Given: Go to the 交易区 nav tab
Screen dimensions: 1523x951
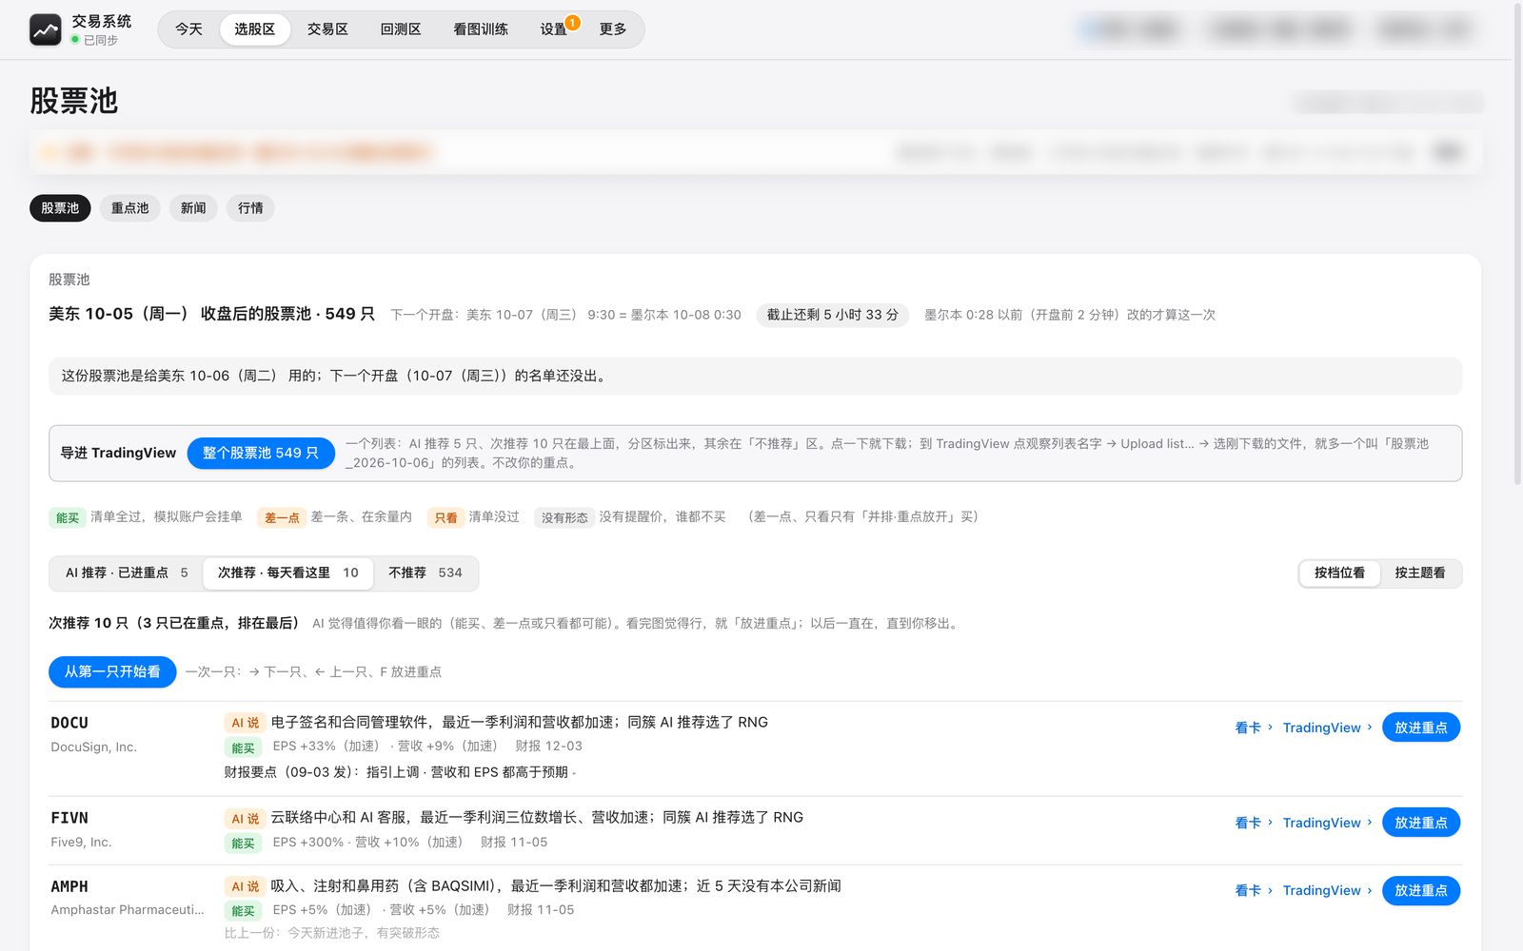Looking at the screenshot, I should pyautogui.click(x=327, y=29).
